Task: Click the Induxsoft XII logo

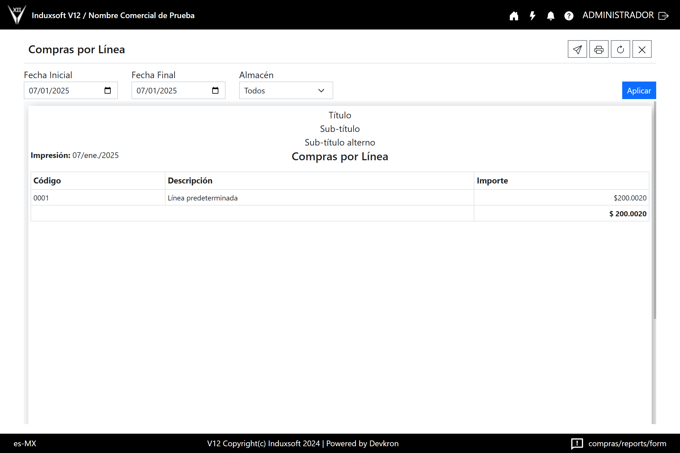Action: click(x=17, y=14)
